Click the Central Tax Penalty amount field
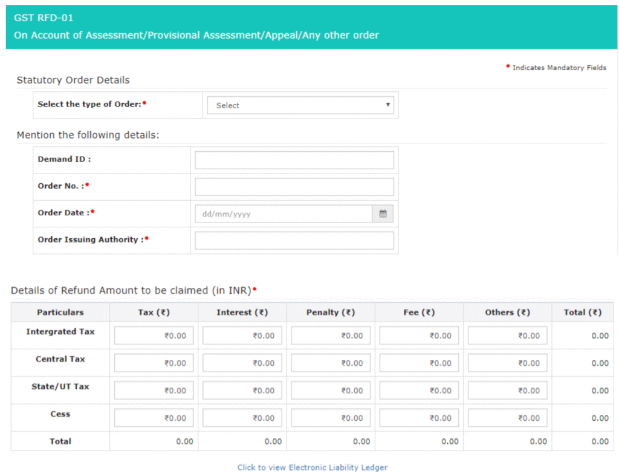 coord(331,363)
